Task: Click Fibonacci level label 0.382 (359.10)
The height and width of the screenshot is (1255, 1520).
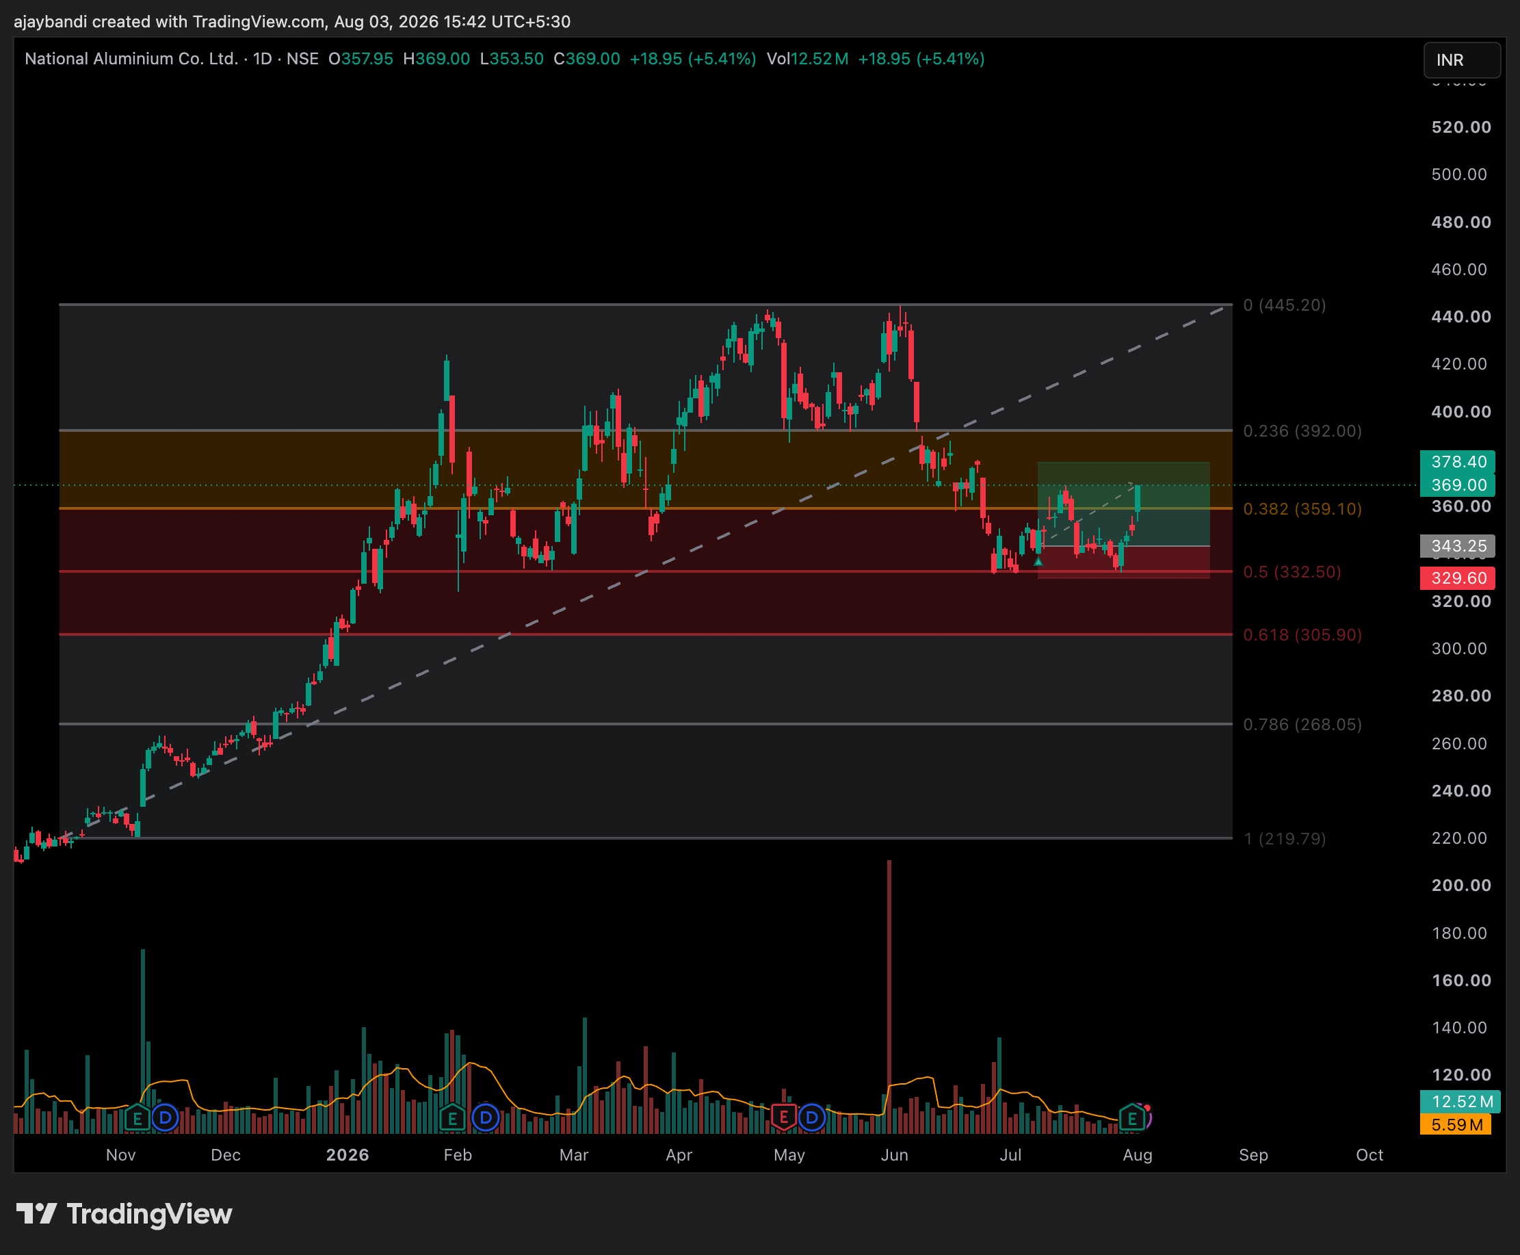Action: point(1302,509)
